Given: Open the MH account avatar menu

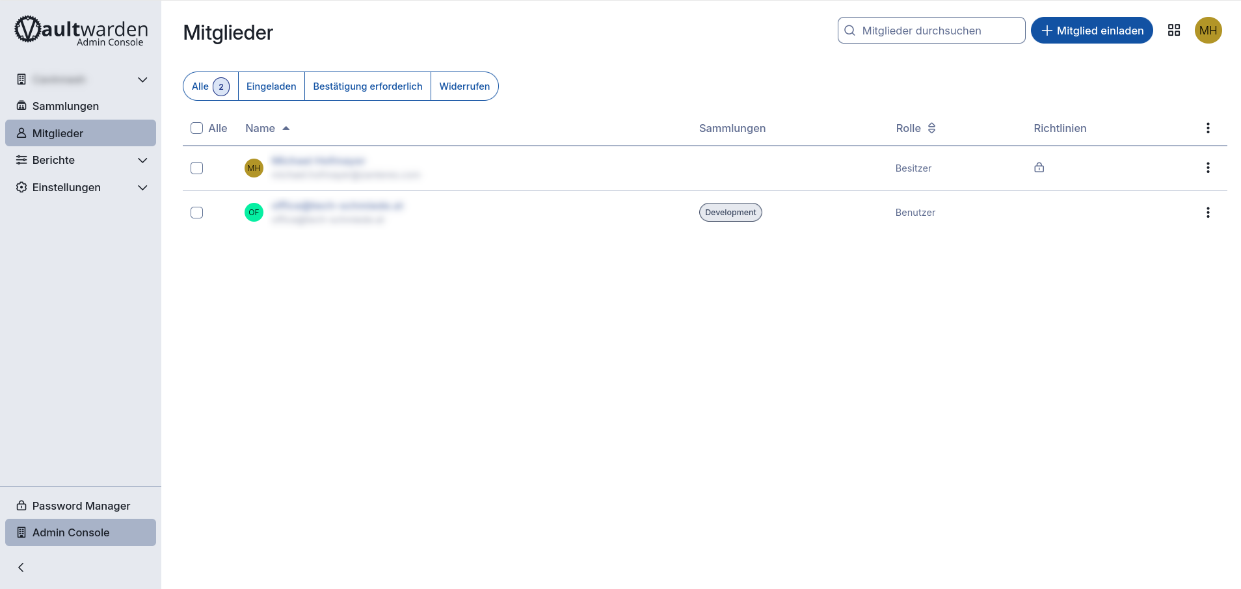Looking at the screenshot, I should tap(1208, 31).
